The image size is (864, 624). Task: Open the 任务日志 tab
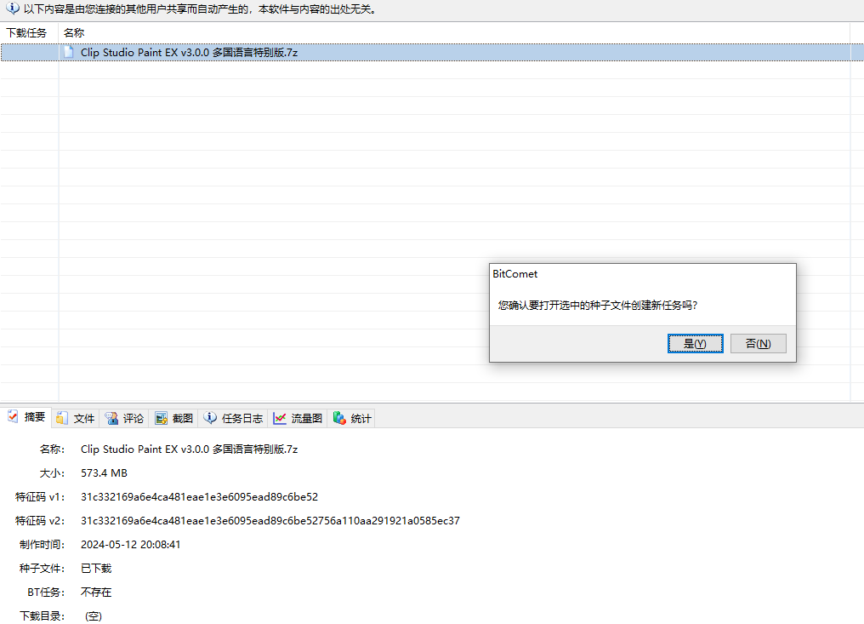tap(233, 418)
